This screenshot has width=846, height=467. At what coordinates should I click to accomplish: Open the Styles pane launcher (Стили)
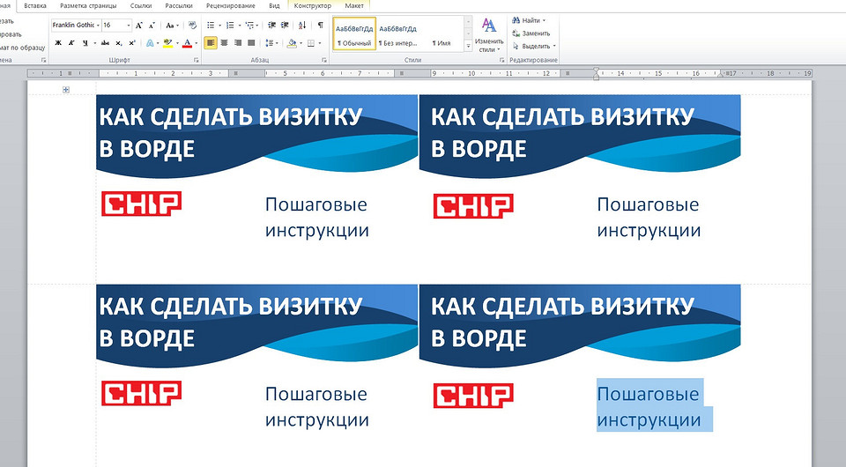(x=502, y=61)
